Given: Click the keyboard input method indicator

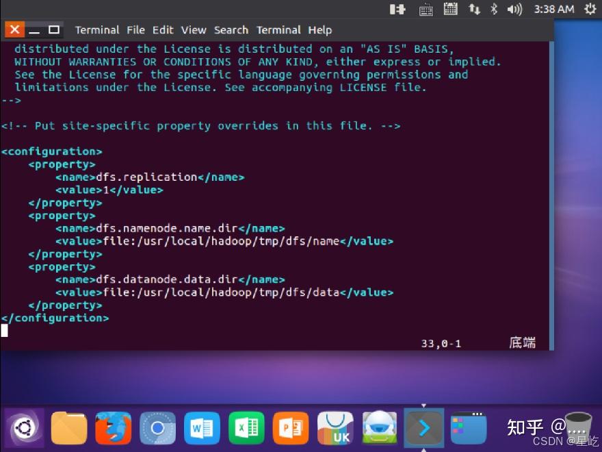Looking at the screenshot, I should pos(426,10).
